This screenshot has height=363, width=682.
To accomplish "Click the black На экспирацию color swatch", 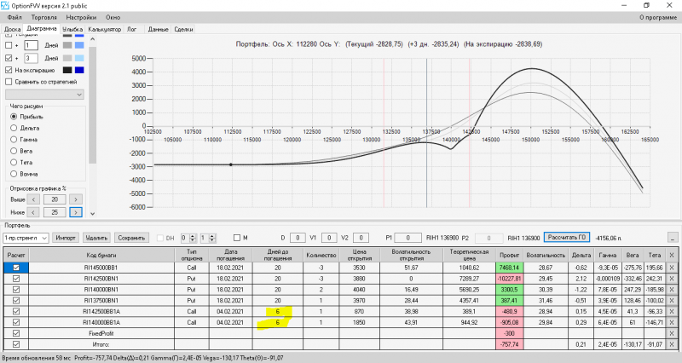I will (67, 70).
